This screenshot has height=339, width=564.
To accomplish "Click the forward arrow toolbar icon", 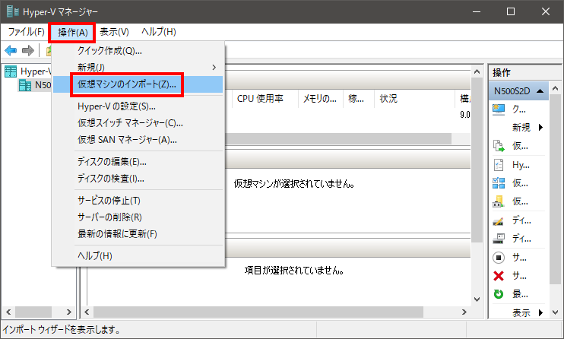I will [28, 50].
